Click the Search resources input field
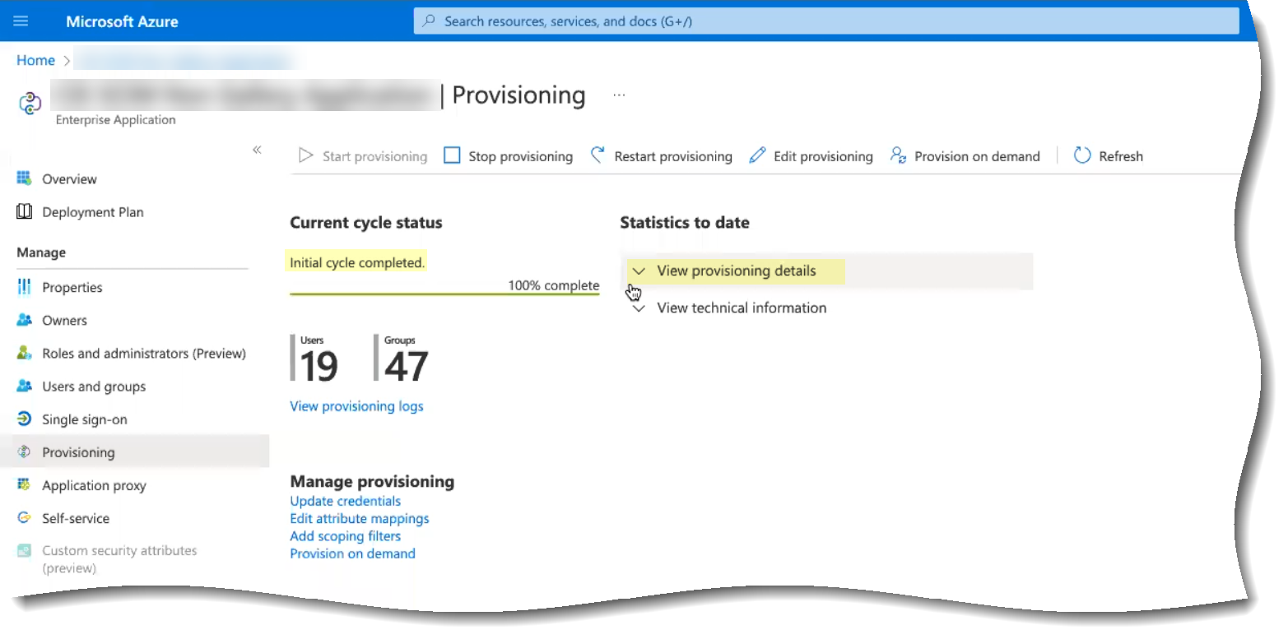This screenshot has height=639, width=1288. (x=825, y=21)
